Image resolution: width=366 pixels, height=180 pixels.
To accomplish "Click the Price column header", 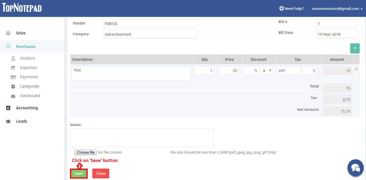I will pos(229,59).
